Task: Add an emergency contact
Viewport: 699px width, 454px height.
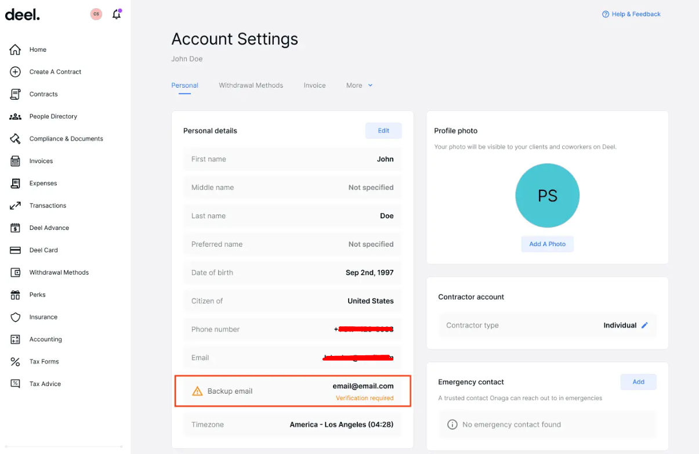Action: [x=638, y=382]
